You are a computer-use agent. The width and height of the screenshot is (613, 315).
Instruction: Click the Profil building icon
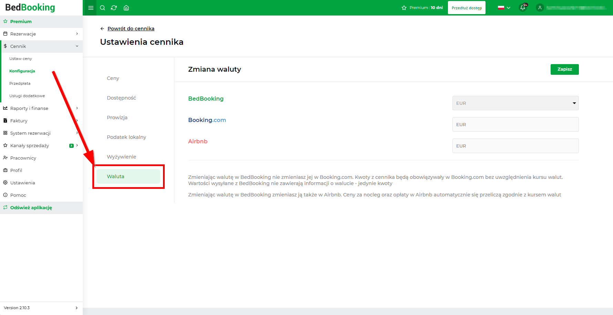tap(5, 170)
